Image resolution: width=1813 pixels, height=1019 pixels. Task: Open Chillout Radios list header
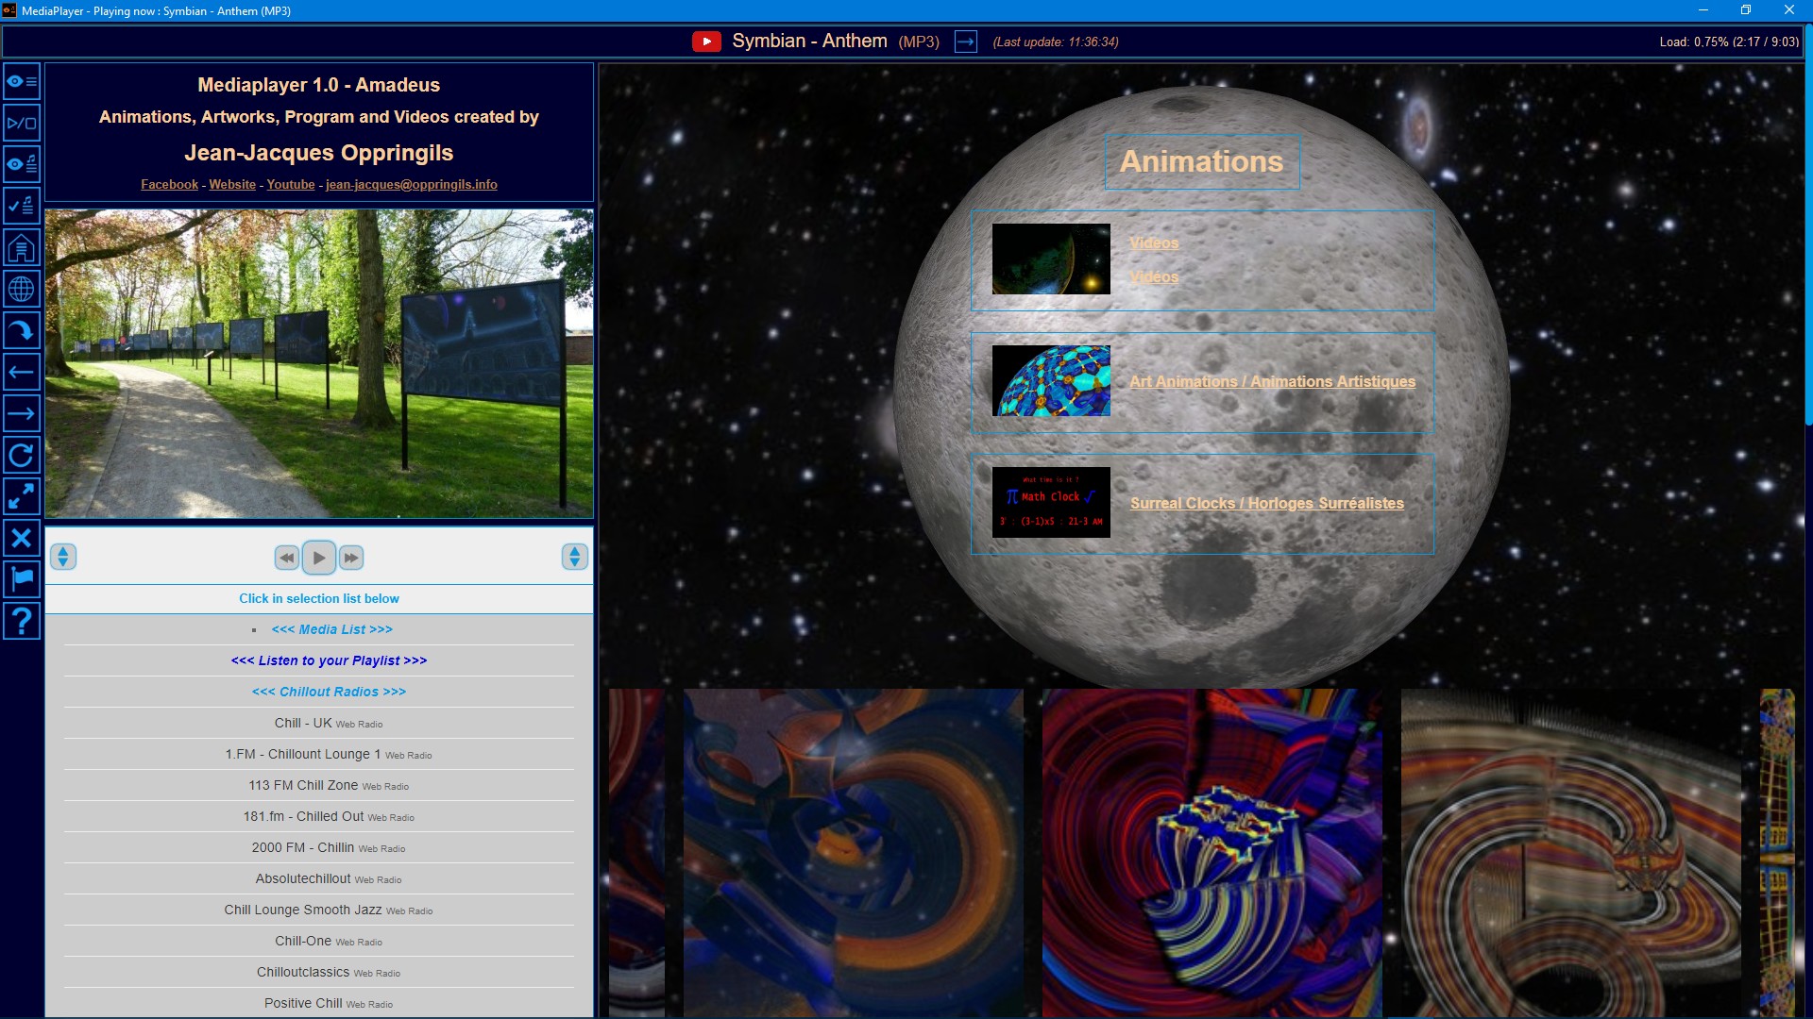pyautogui.click(x=329, y=692)
